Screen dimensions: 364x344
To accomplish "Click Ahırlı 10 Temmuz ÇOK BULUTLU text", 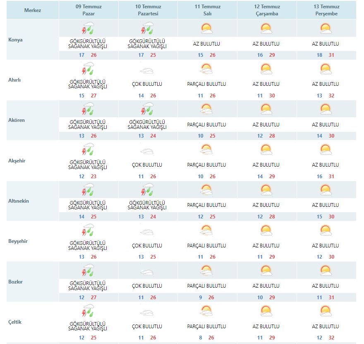I will [147, 84].
